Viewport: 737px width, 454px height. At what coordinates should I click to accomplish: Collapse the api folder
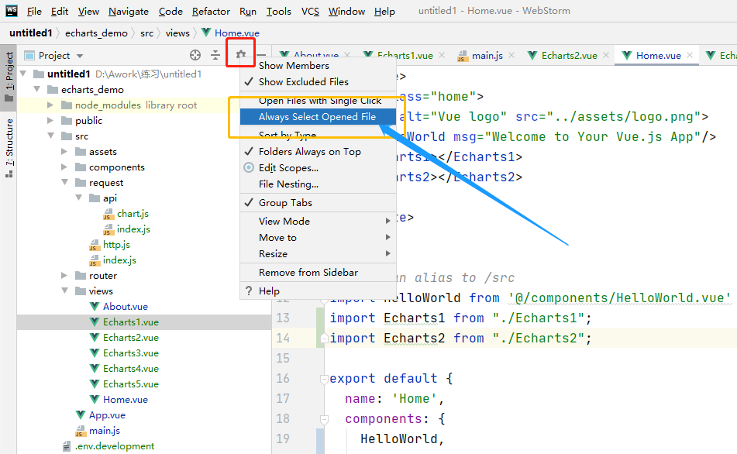tap(79, 198)
